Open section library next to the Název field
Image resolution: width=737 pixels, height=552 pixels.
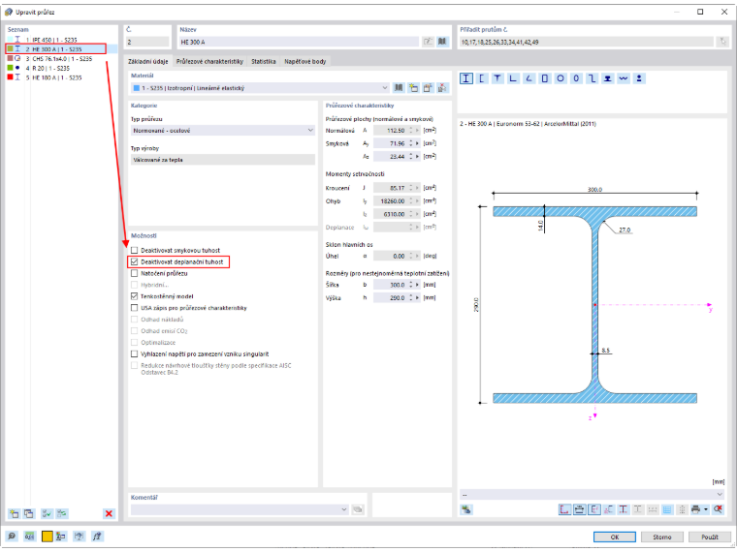[x=442, y=42]
